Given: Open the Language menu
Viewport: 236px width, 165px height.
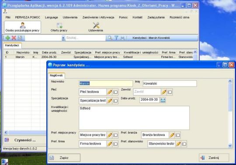Looking at the screenshot, I should pyautogui.click(x=51, y=17).
